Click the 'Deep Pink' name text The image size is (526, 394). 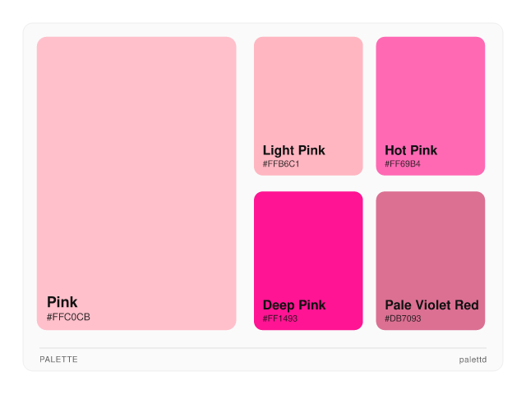coord(294,305)
